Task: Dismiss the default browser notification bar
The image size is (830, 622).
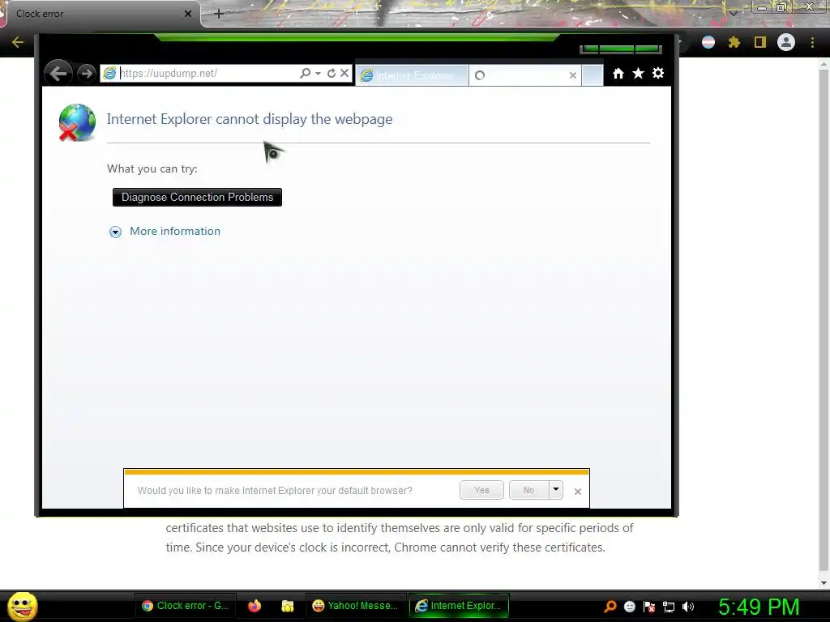Action: coord(577,492)
